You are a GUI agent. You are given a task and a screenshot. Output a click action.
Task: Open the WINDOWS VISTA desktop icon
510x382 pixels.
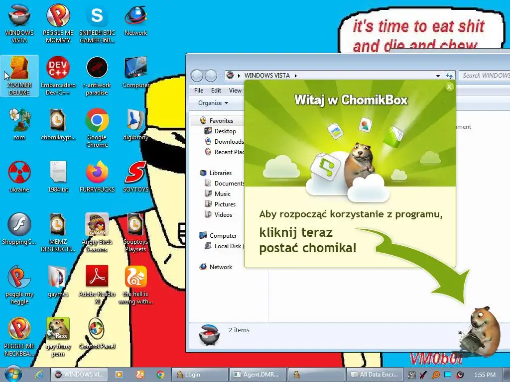(19, 23)
